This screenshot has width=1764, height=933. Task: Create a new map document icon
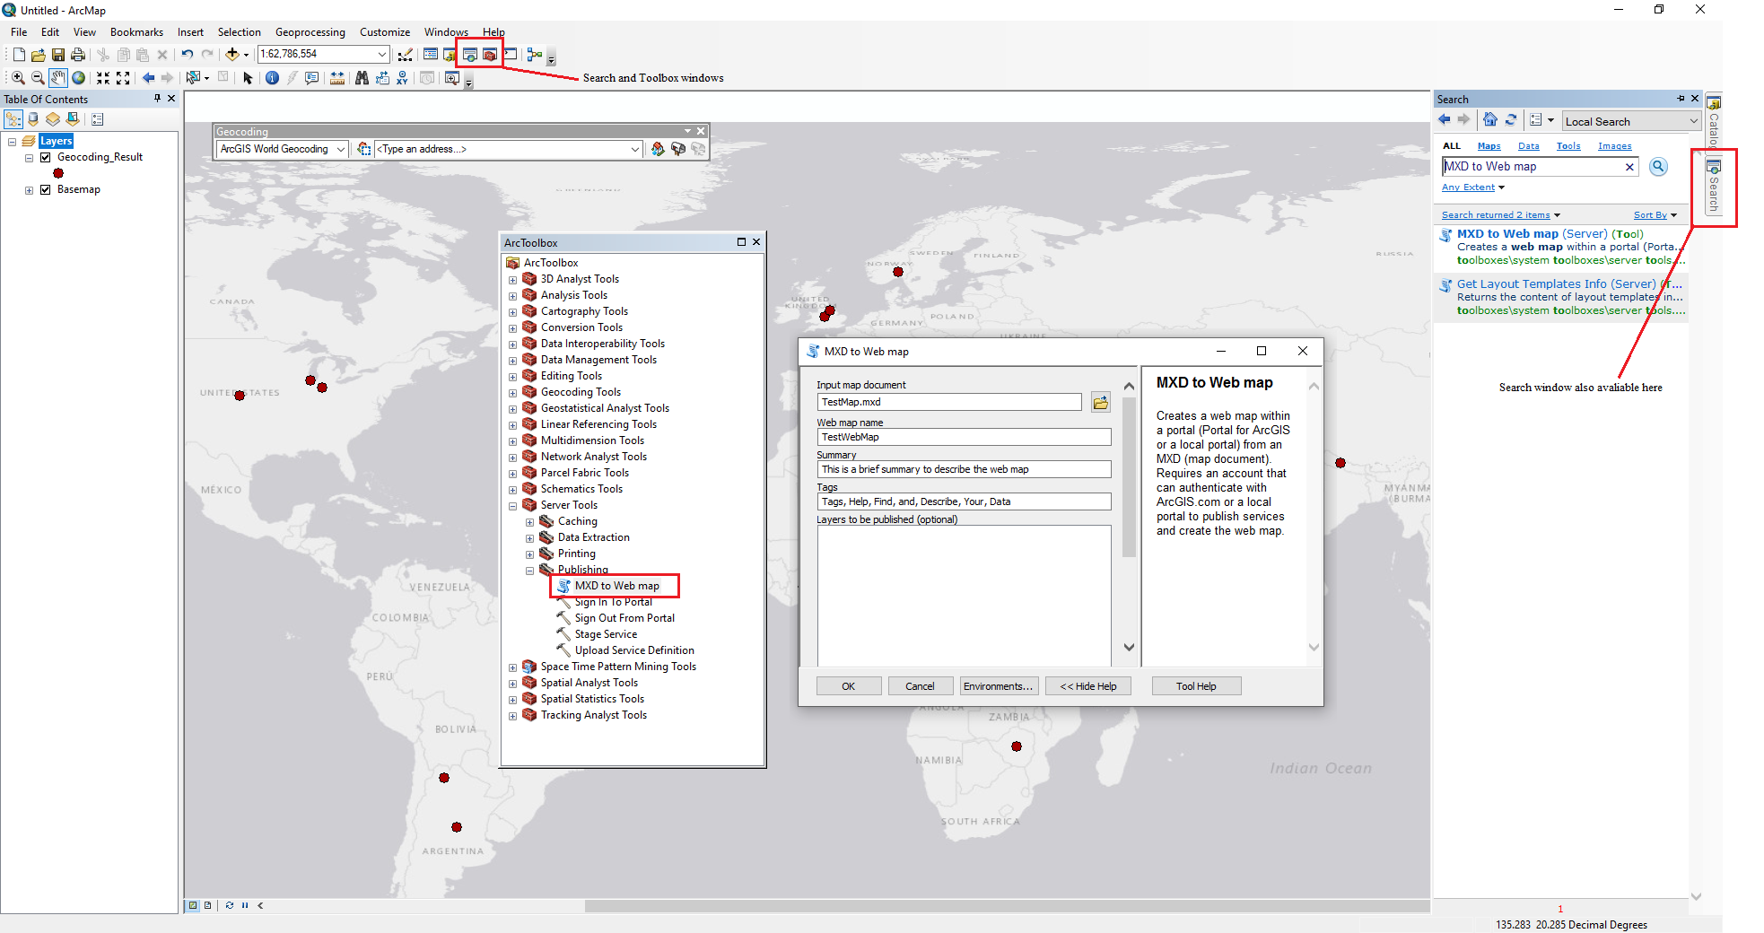pos(19,55)
